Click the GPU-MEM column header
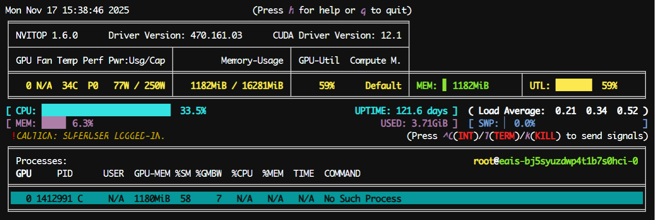Screen dimensions: 656x220 click(x=152, y=173)
